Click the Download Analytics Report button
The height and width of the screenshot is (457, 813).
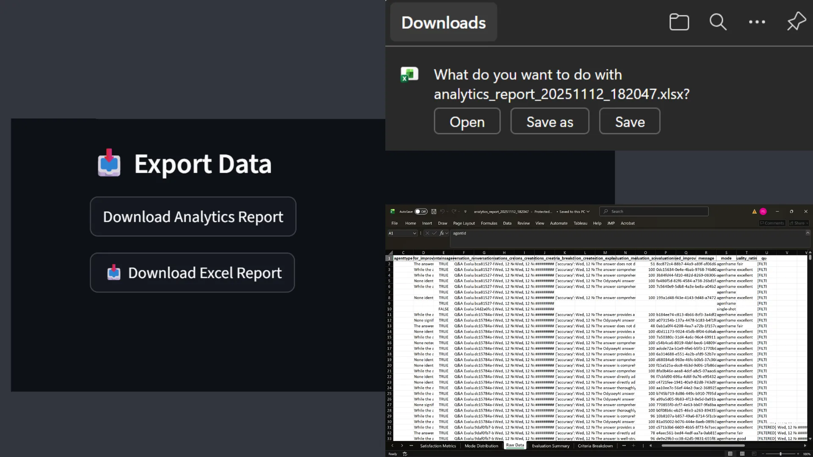click(193, 217)
